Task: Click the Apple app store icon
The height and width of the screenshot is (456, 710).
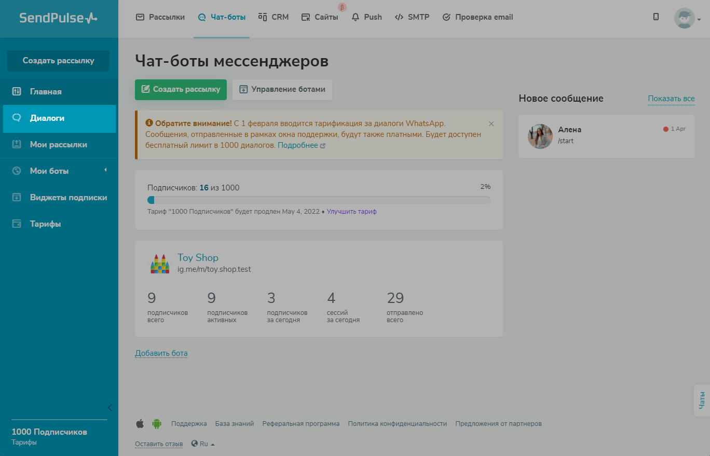Action: (140, 424)
